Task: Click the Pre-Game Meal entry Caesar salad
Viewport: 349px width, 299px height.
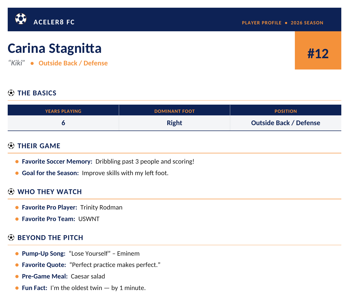Action: click(x=88, y=276)
